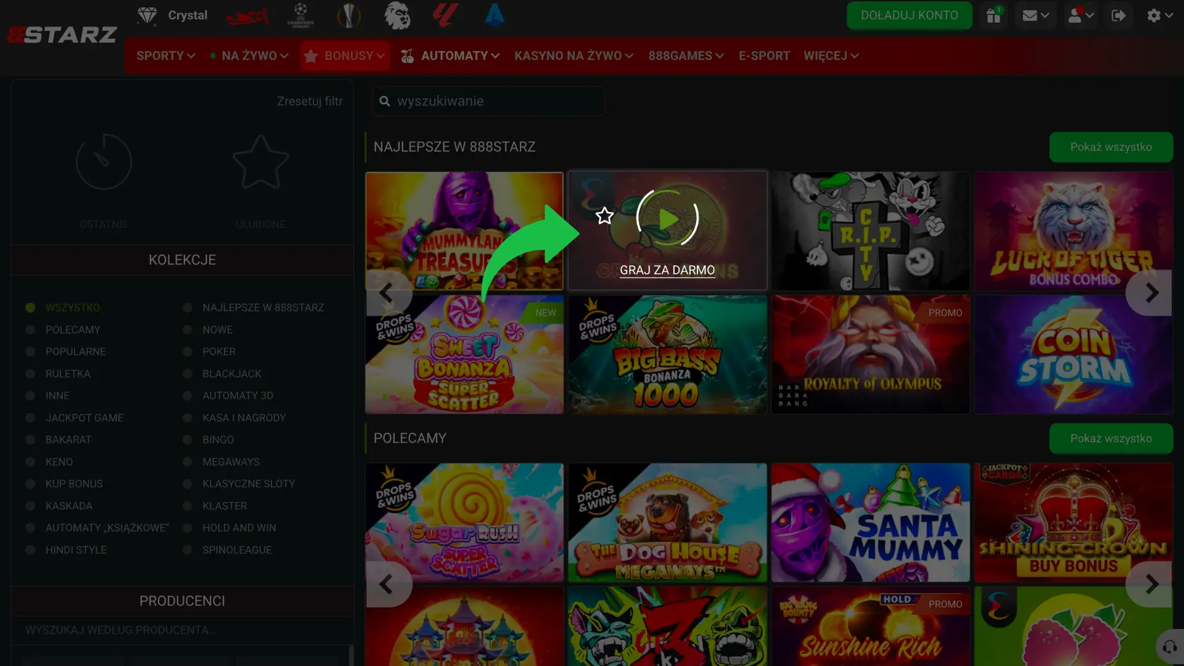
Task: Open the Mummyland Treasures game thumbnail
Action: pyautogui.click(x=464, y=231)
